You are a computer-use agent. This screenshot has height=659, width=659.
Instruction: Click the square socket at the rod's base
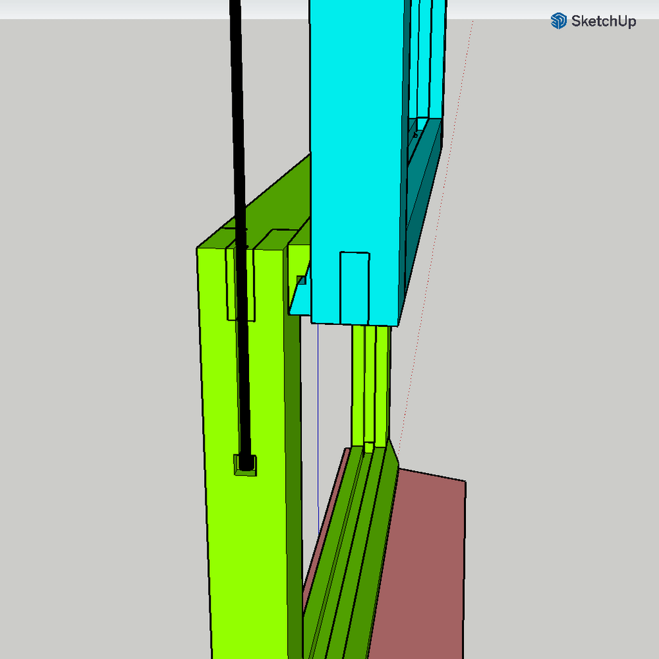coord(245,465)
